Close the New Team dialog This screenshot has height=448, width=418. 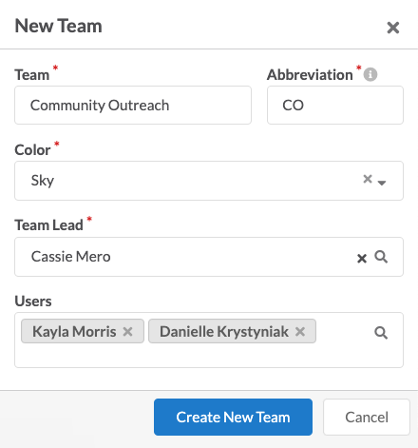(393, 28)
